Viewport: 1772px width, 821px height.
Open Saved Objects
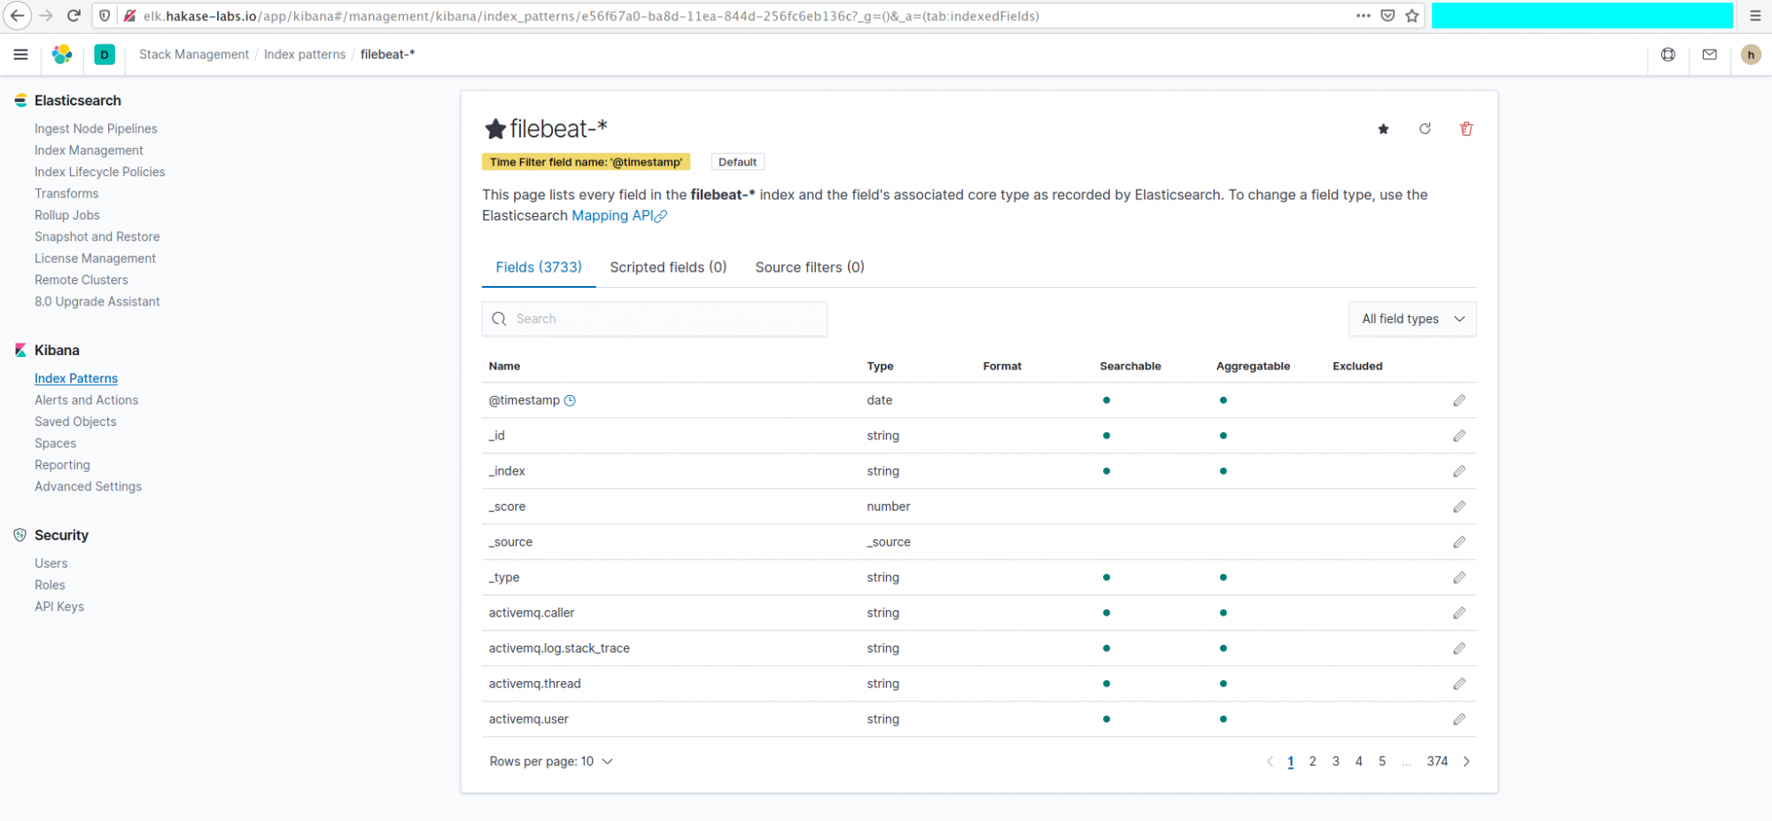75,422
